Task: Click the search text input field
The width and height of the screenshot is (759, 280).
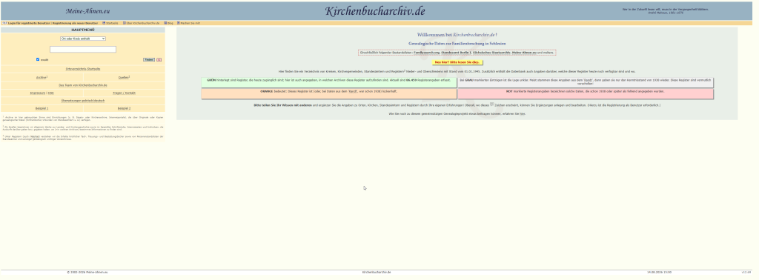Action: (83, 50)
